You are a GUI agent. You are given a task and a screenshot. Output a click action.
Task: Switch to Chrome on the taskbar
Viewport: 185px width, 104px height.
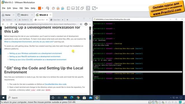tap(78, 98)
